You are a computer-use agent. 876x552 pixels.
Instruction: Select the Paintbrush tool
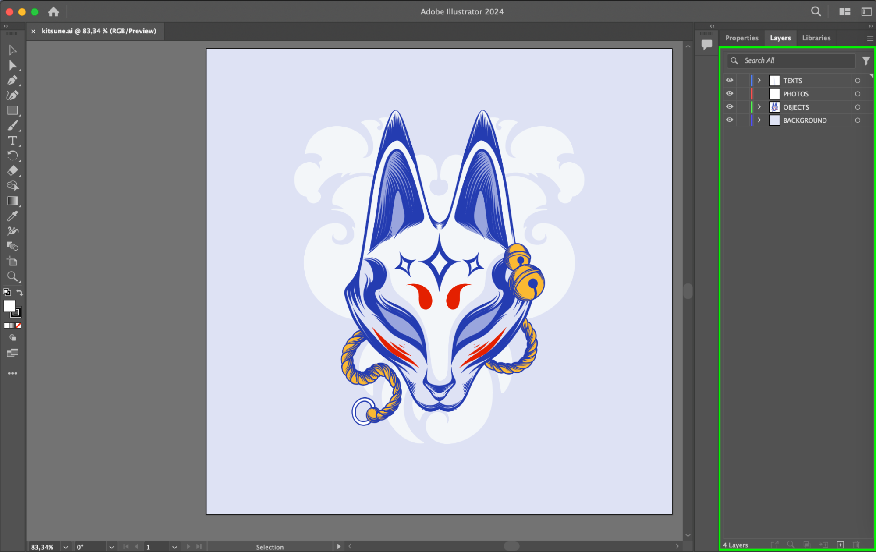[x=12, y=126]
